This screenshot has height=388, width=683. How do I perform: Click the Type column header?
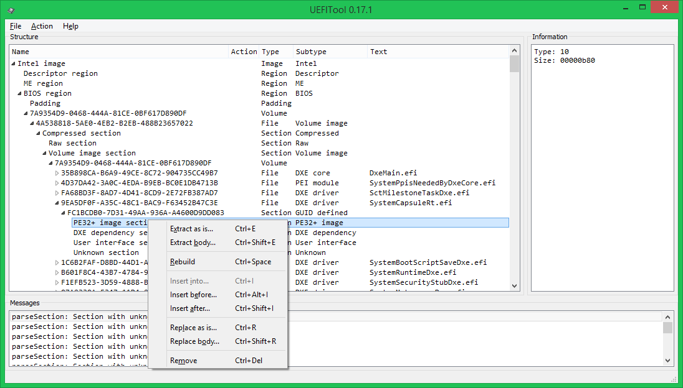[x=276, y=52]
